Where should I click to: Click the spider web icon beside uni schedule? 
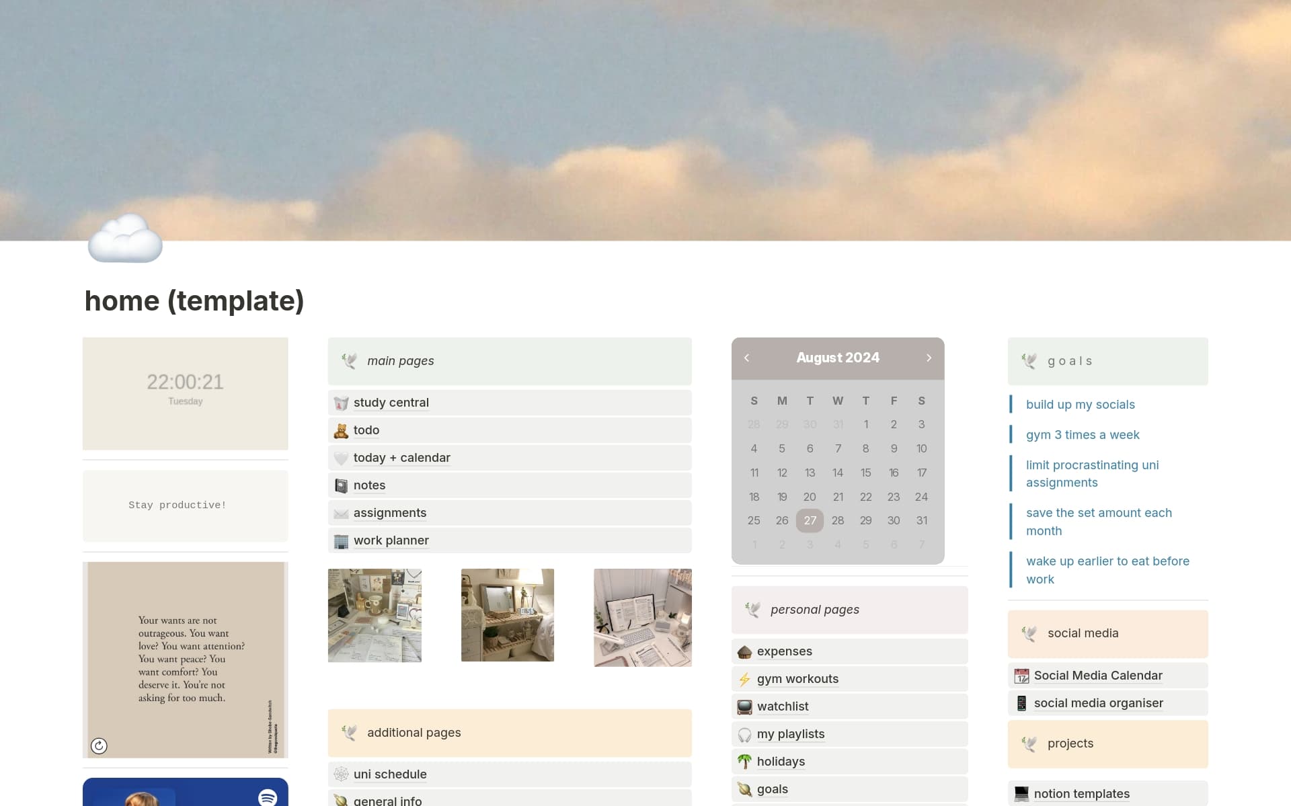pos(342,774)
